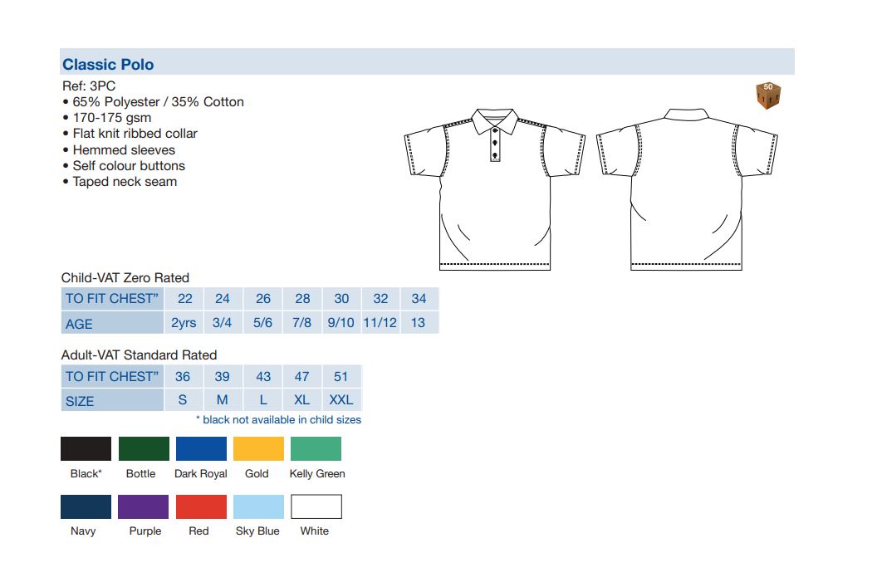The width and height of the screenshot is (877, 582).
Task: Pick the Purple color swatch
Action: pyautogui.click(x=144, y=507)
